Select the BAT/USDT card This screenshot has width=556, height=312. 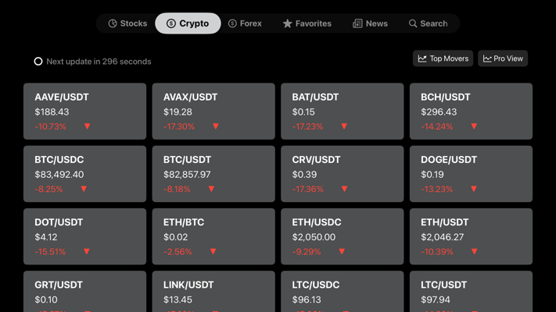pos(343,111)
